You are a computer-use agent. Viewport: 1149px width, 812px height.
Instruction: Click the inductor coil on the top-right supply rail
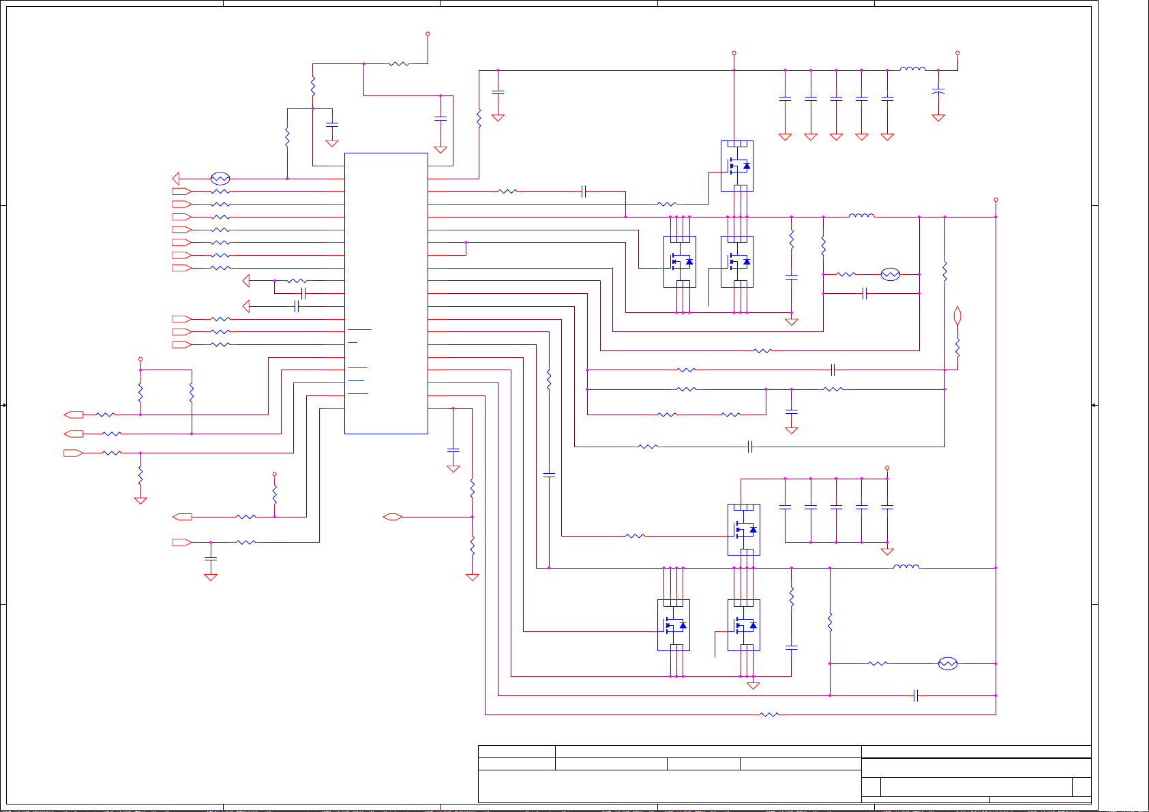(912, 69)
